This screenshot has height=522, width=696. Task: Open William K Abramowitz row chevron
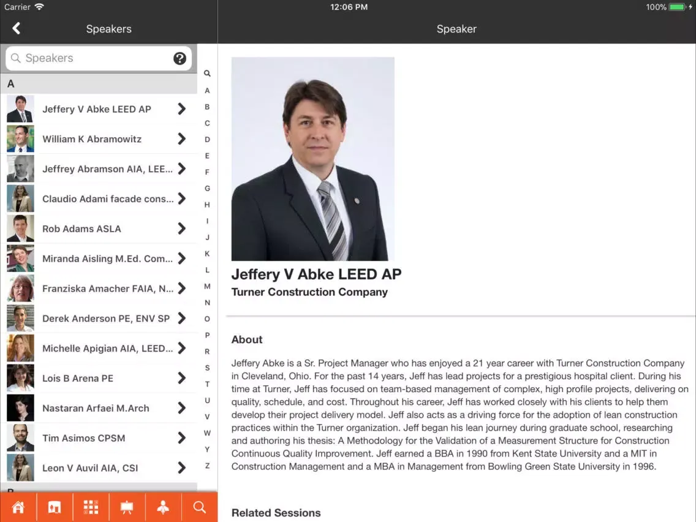(181, 139)
